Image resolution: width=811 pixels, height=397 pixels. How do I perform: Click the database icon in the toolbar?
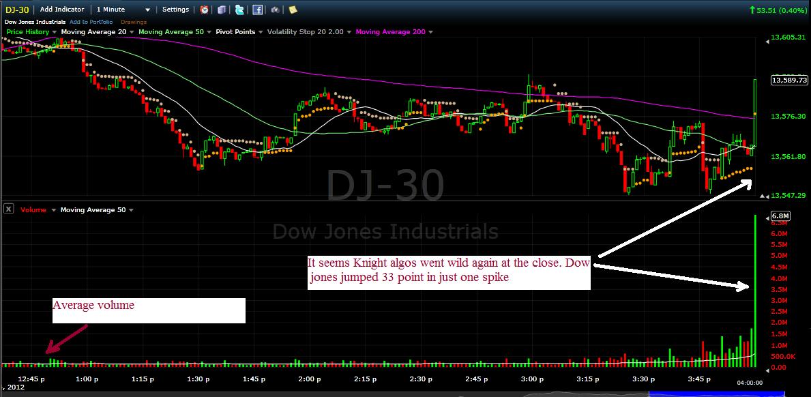pyautogui.click(x=222, y=9)
